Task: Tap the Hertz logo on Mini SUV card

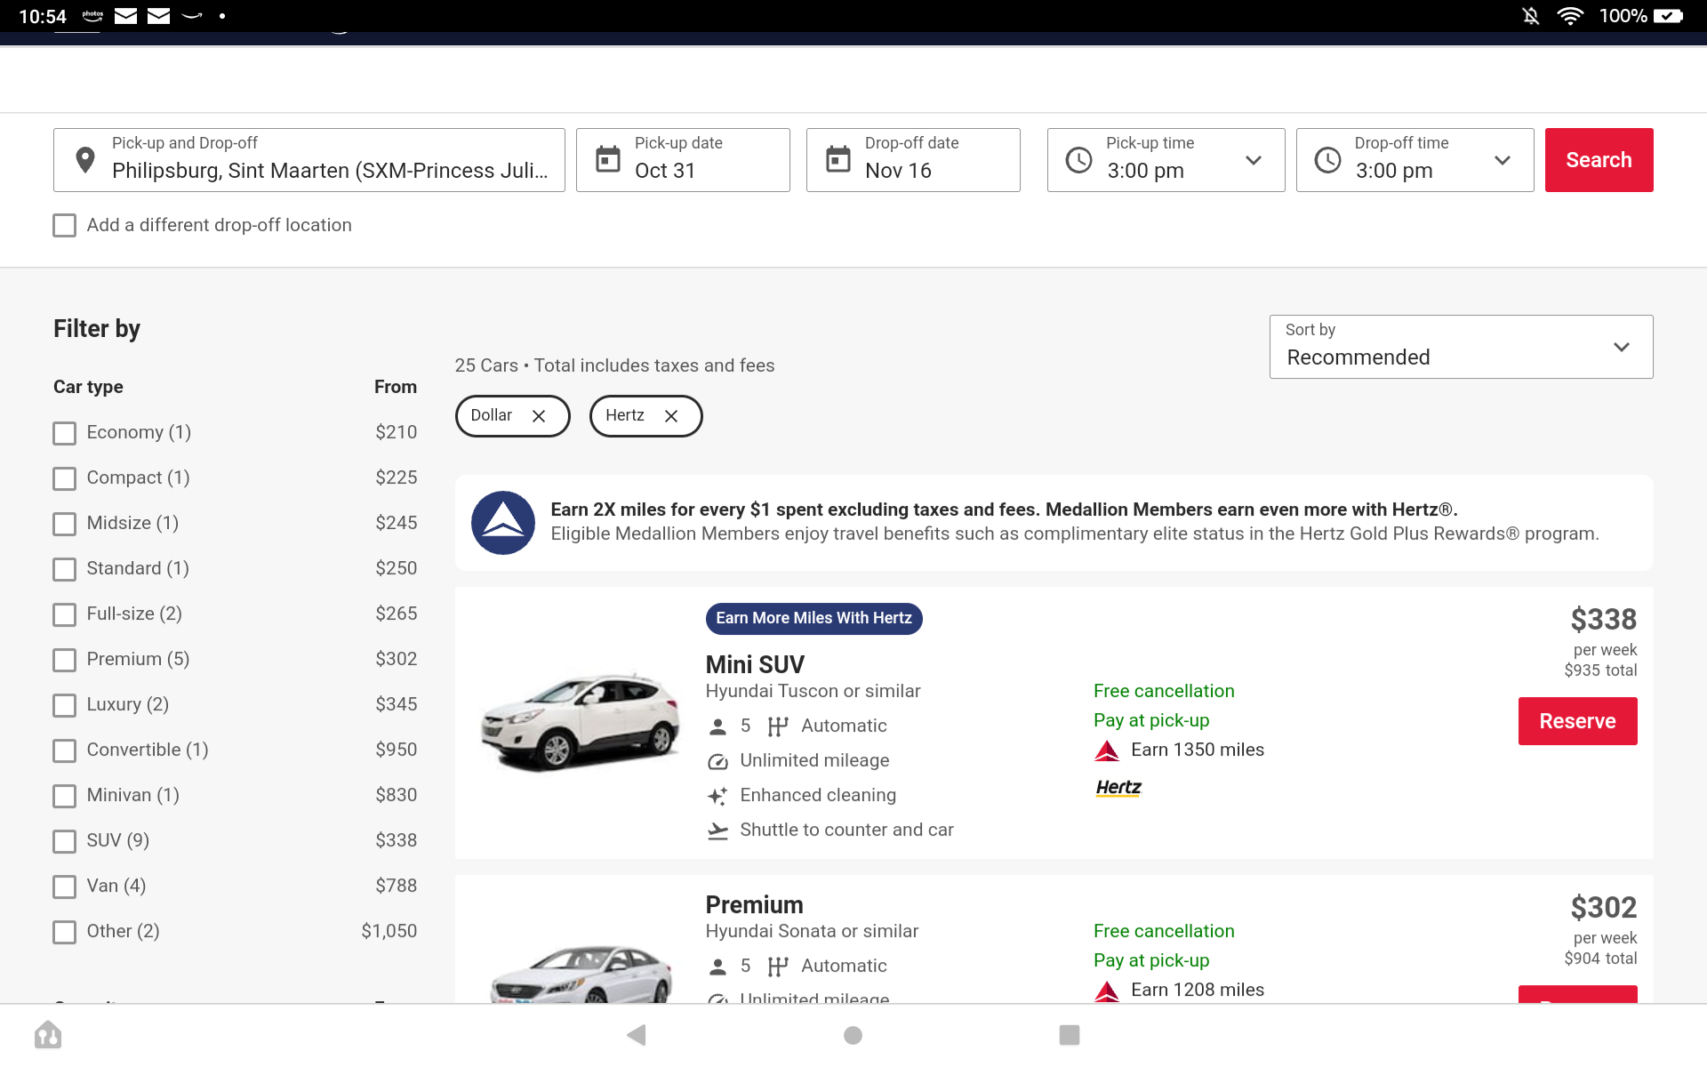Action: 1118,788
